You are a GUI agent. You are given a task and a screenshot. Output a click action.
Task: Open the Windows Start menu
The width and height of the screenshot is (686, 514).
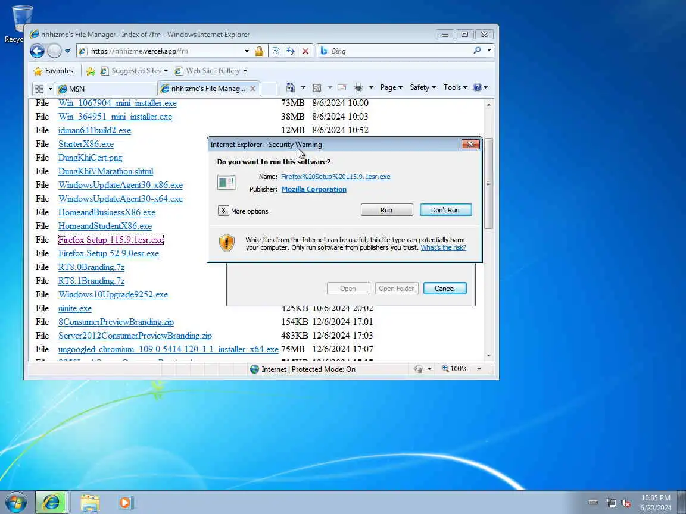click(15, 502)
